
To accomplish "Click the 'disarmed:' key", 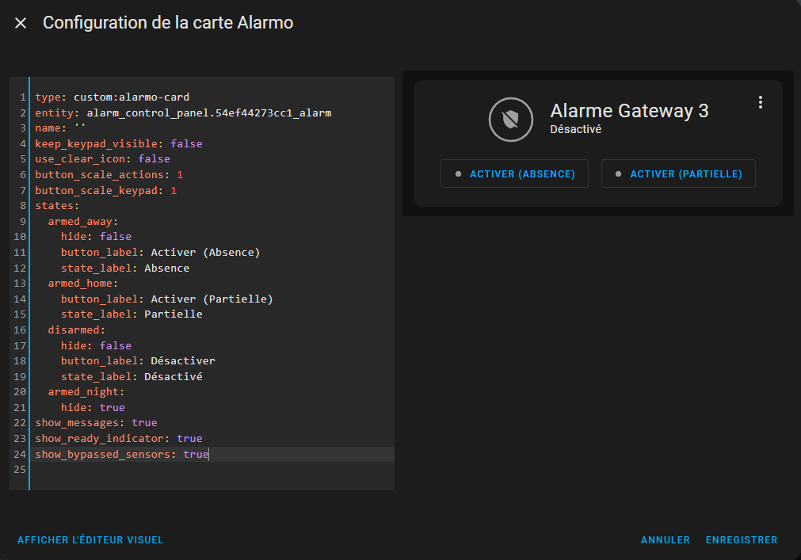I will coord(77,330).
